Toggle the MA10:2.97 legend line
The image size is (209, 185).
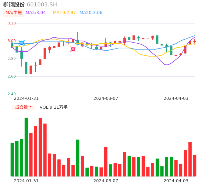click(x=64, y=13)
